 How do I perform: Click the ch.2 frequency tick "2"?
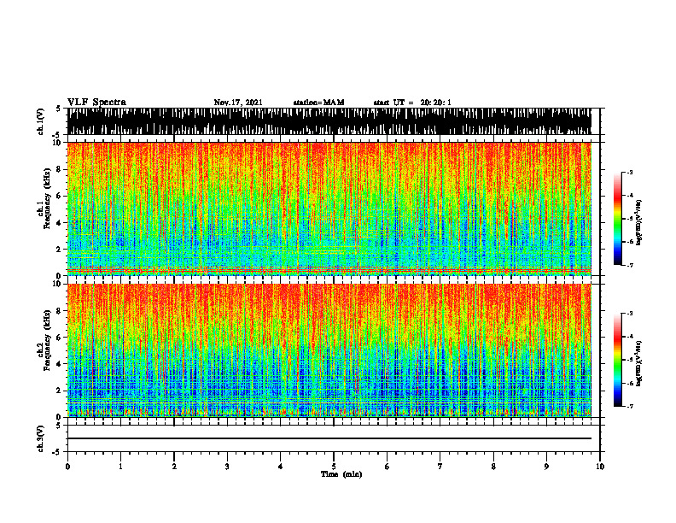(x=60, y=391)
